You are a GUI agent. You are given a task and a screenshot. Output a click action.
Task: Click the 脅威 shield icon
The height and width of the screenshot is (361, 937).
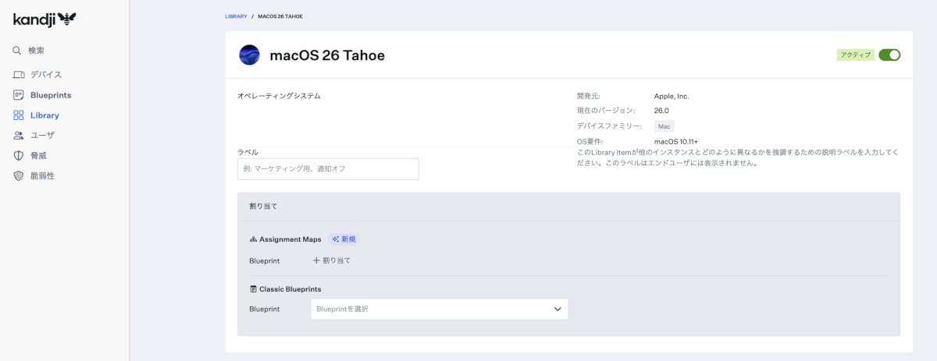coord(19,156)
